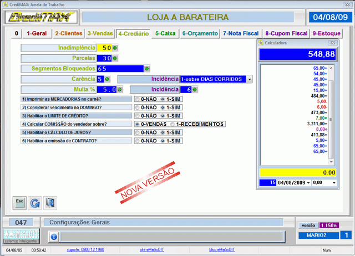Screen dimensions: 355x256
Task: Click the blue info icon
Action: click(54, 237)
